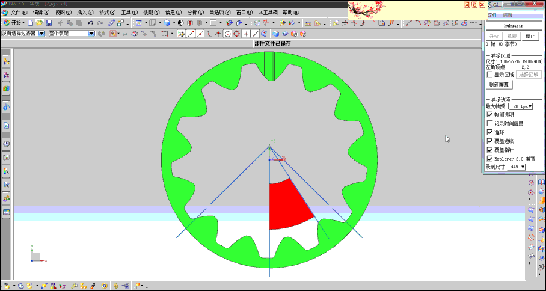Uncheck the 循环 loop checkbox
546x291 pixels.
[x=490, y=132]
